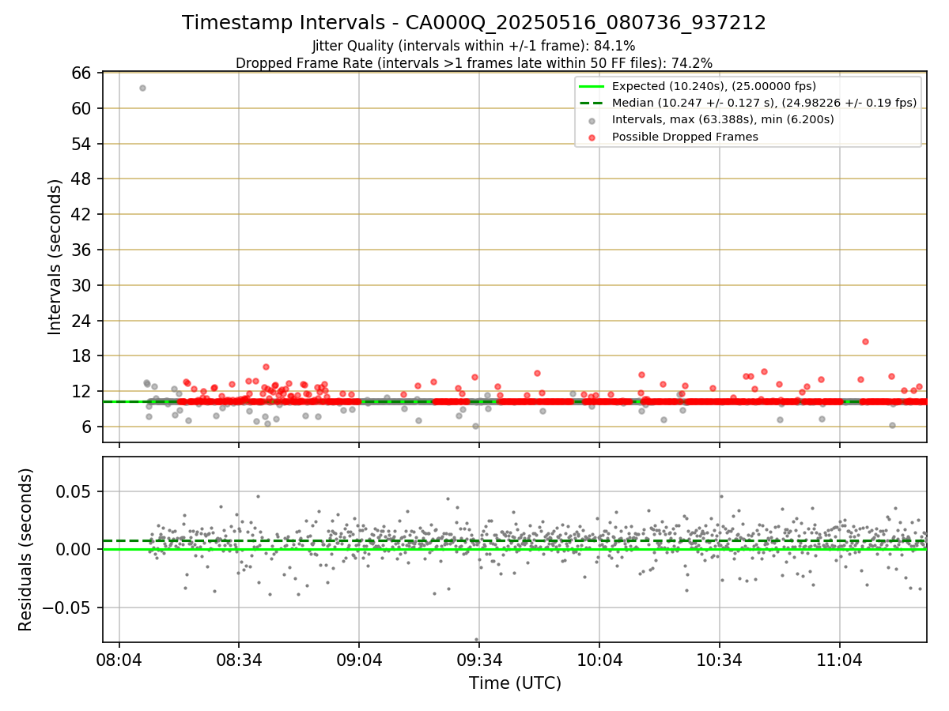The image size is (949, 711).
Task: Click the 08:04 x-axis tick label
Action: coord(119,659)
